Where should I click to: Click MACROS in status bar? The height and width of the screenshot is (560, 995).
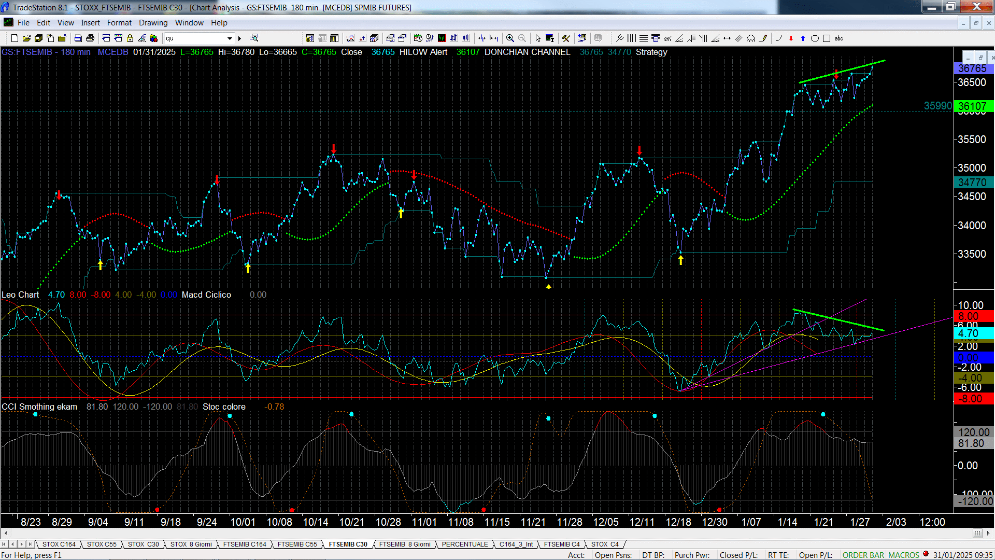coord(903,555)
